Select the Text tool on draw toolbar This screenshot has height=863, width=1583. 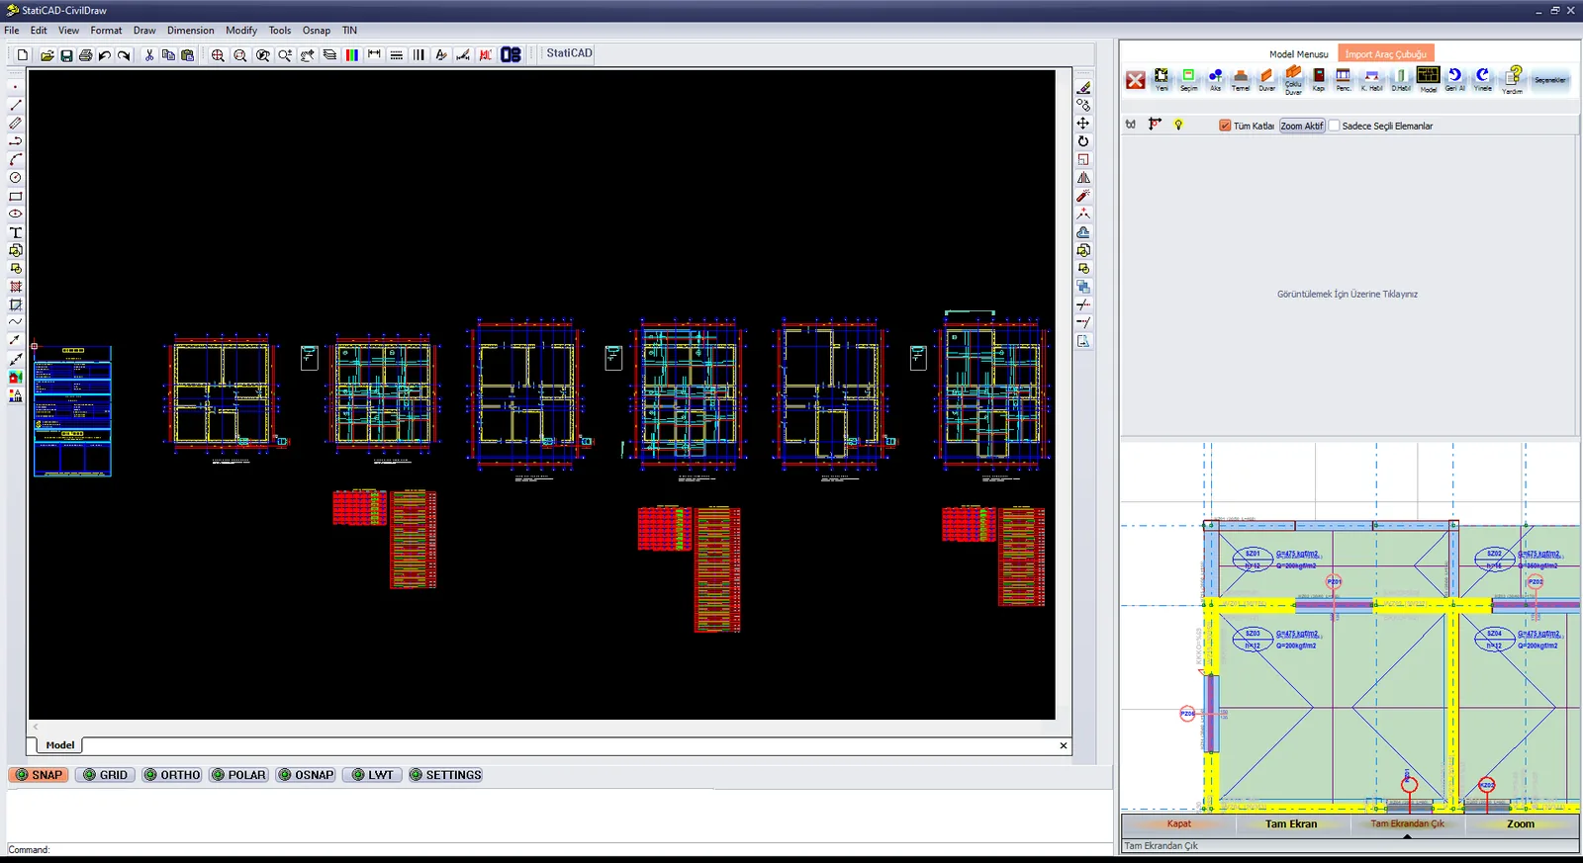point(16,232)
